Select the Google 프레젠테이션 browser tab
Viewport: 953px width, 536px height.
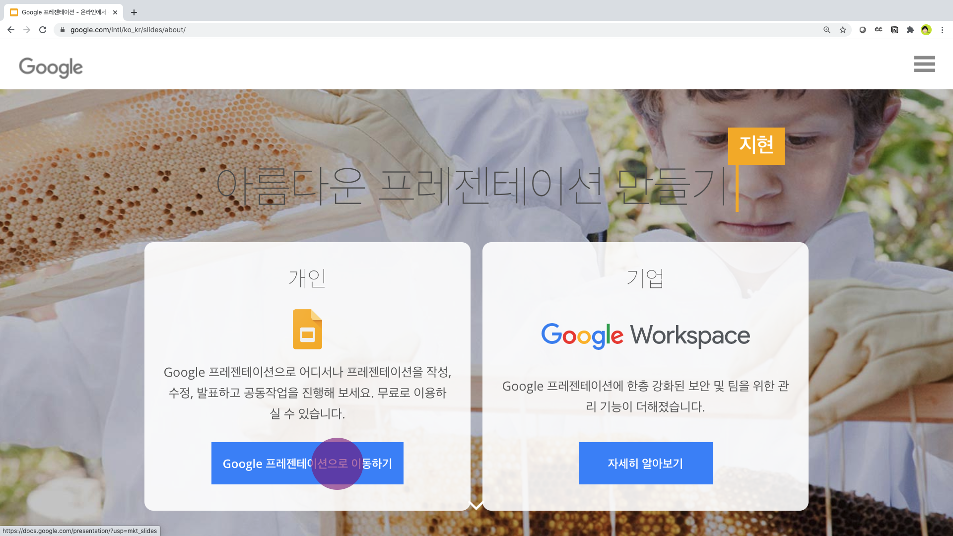[x=64, y=12]
